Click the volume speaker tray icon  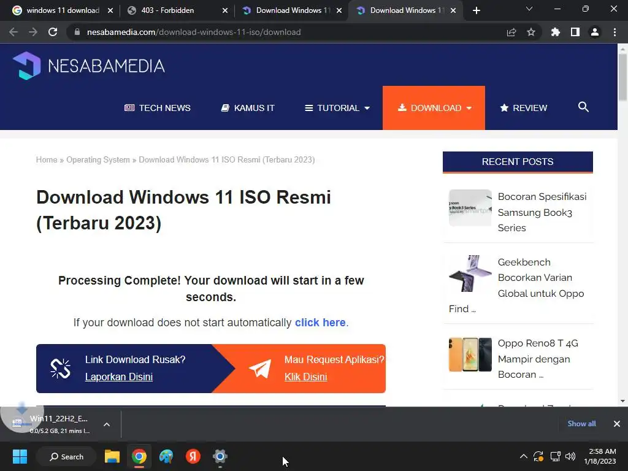pos(570,456)
